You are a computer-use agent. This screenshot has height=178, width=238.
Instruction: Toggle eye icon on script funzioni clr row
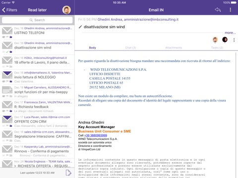3,96
